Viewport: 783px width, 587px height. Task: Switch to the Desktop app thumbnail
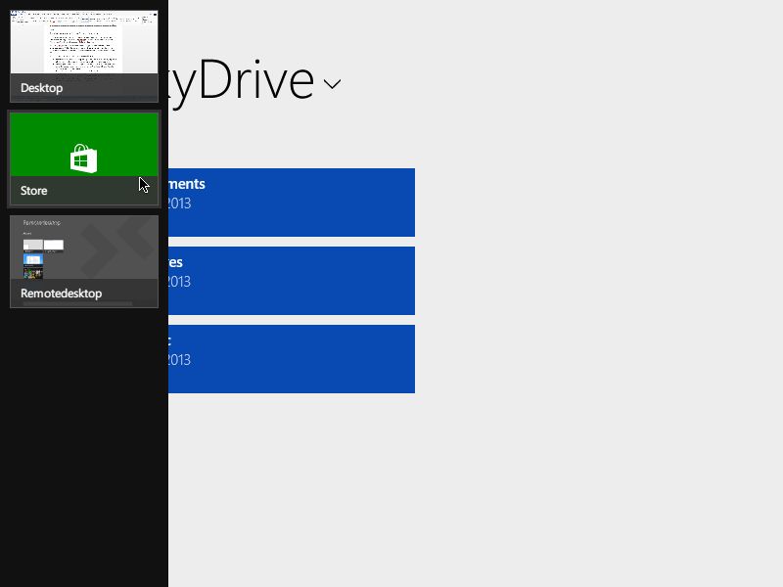84,56
